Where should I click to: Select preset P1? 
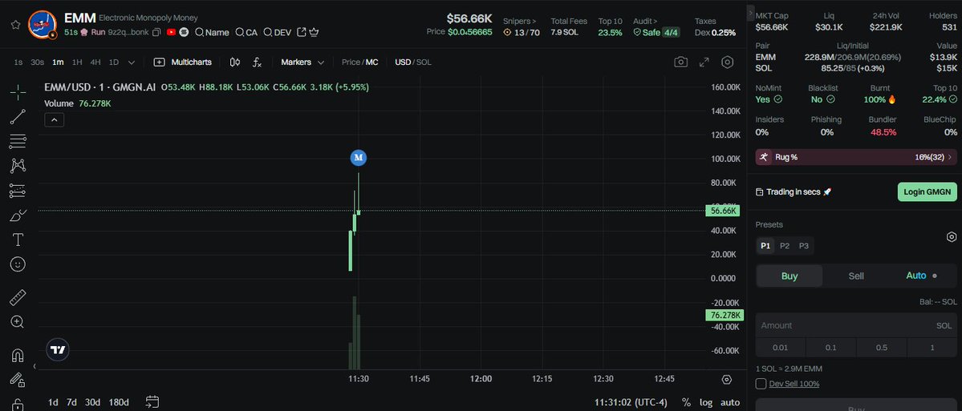765,246
